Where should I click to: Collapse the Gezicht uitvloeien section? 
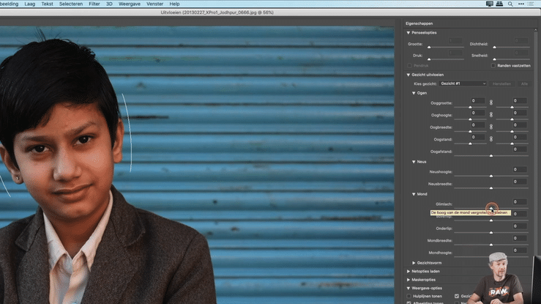[408, 75]
